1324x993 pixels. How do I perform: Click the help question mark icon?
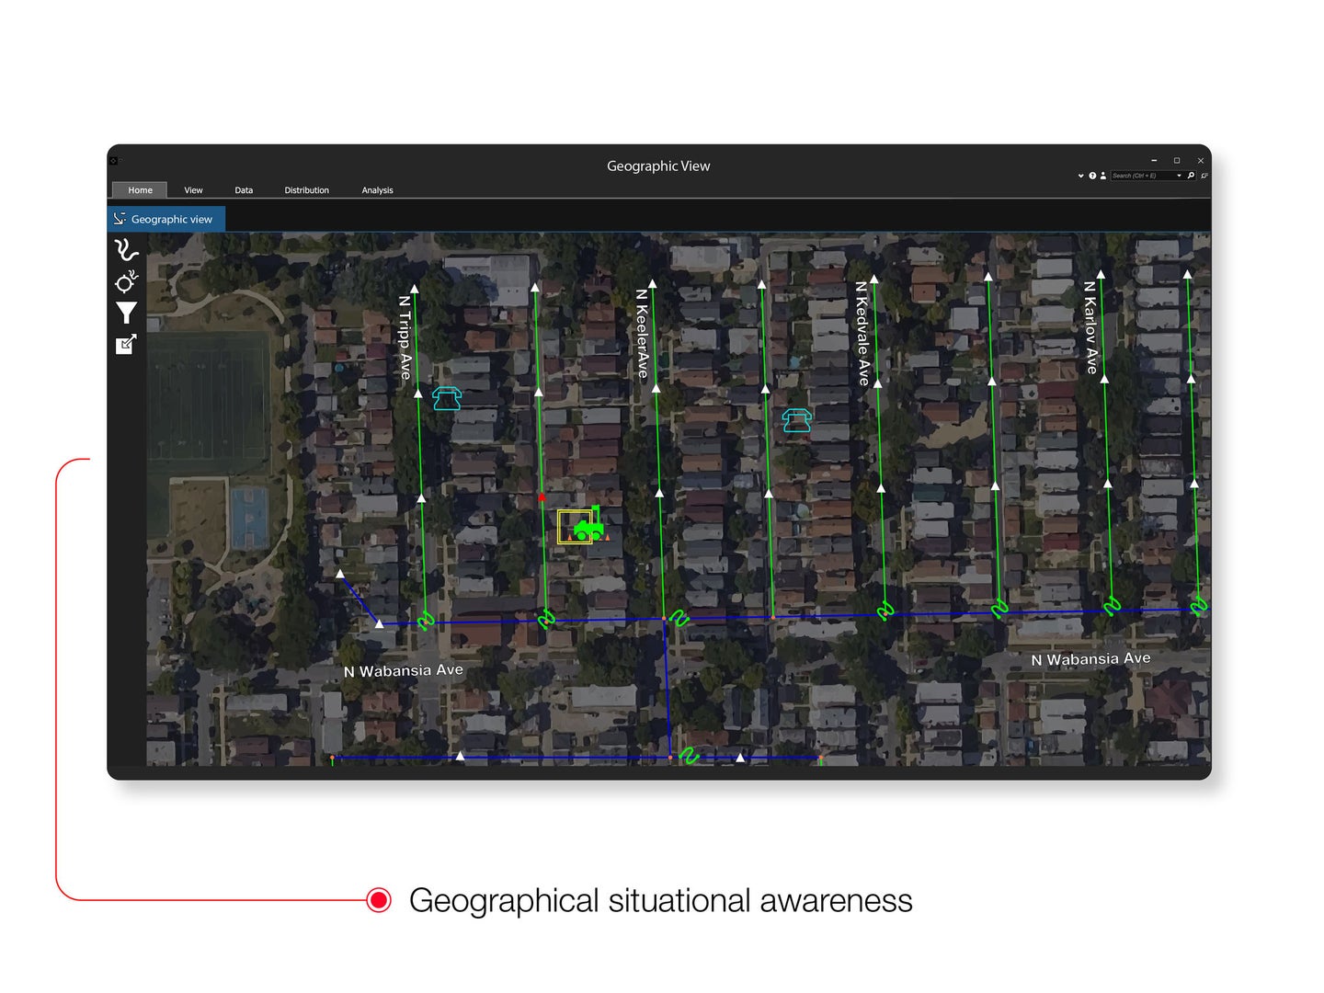click(x=1092, y=176)
